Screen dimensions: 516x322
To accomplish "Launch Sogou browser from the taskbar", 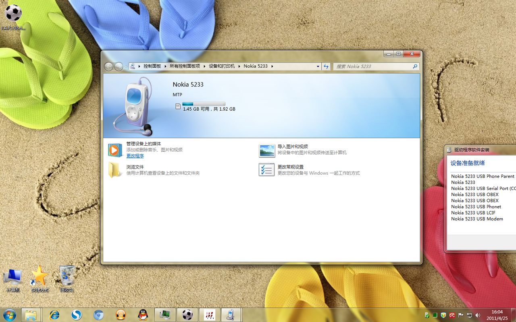I will point(76,314).
